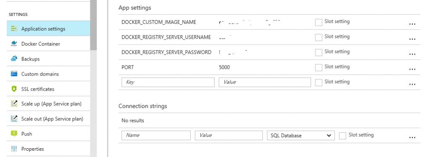430x157 pixels.
Task: Click the sidebar vertical scrollbar thumb
Action: tap(94, 25)
